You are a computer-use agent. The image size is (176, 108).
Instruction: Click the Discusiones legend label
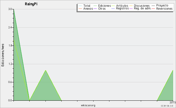click(142, 6)
